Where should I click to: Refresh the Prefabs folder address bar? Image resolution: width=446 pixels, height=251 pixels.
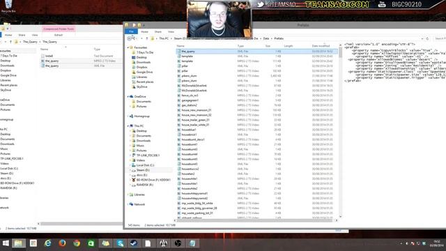pos(427,38)
